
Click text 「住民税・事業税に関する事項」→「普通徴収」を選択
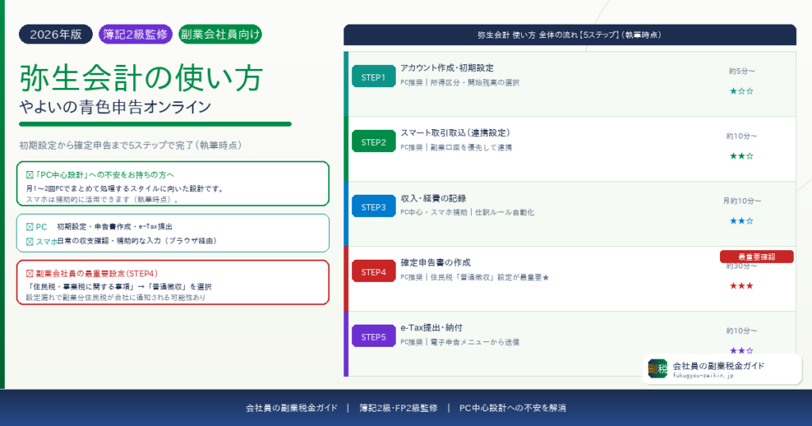(119, 287)
